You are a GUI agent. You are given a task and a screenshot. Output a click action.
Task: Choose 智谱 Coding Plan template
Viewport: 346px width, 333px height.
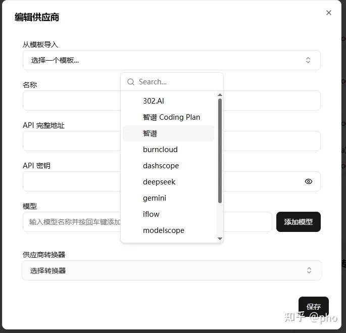click(x=169, y=117)
